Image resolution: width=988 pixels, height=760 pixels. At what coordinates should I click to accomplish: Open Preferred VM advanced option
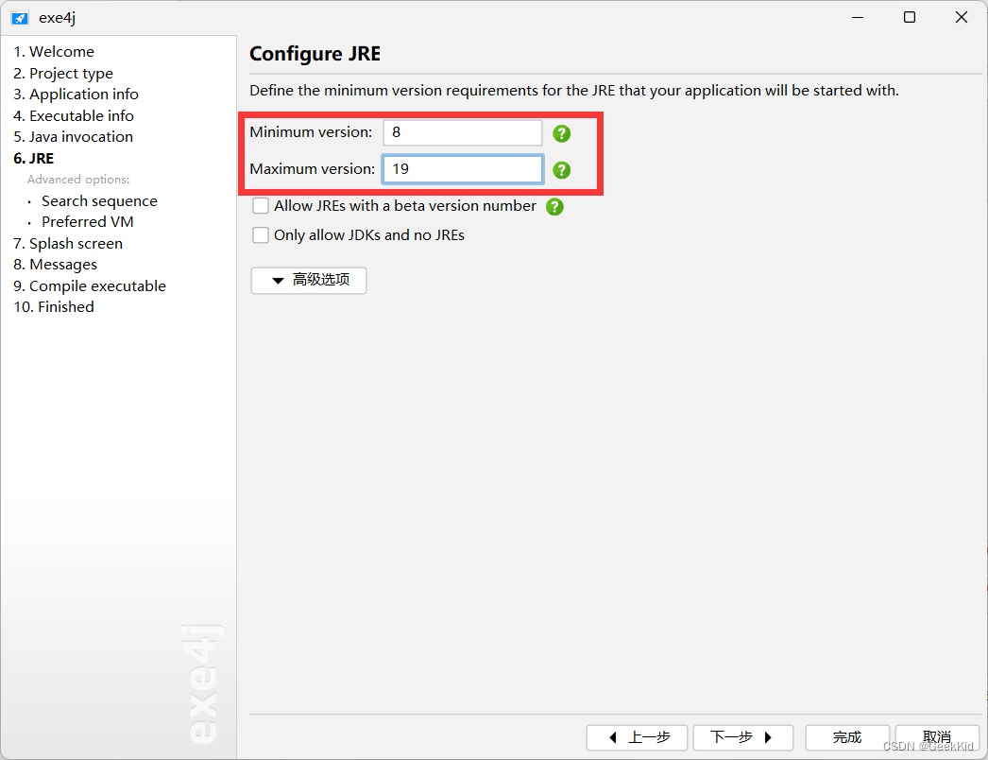pyautogui.click(x=88, y=222)
